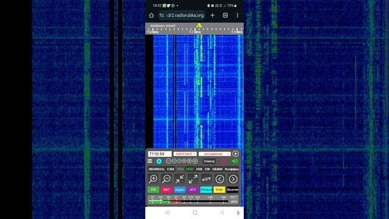Tap the dr2.radiorubka.org address bar
This screenshot has height=219, width=389.
(182, 15)
